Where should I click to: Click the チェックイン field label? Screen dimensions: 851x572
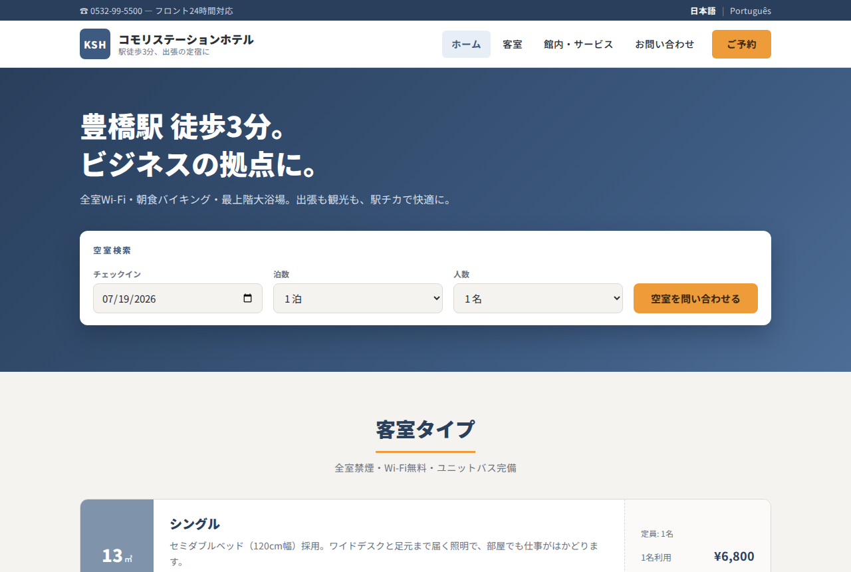[x=117, y=274]
